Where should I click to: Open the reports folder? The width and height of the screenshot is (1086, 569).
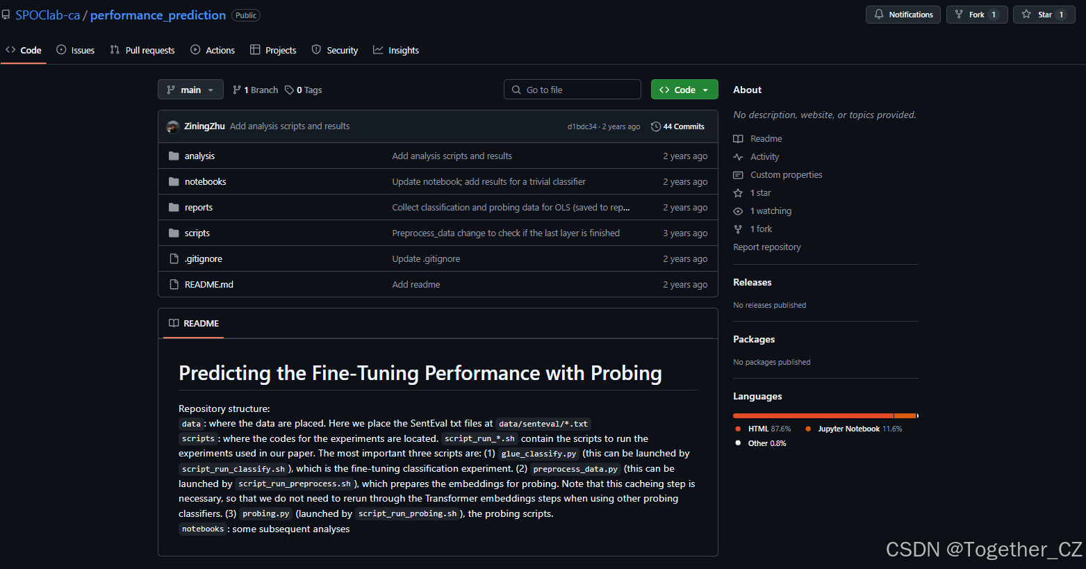point(199,207)
